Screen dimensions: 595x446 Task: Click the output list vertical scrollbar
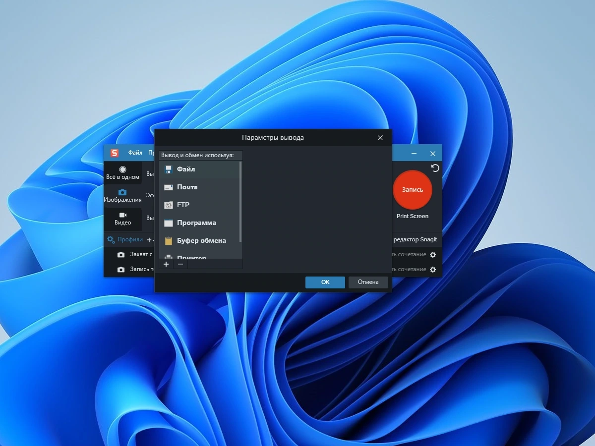241,202
